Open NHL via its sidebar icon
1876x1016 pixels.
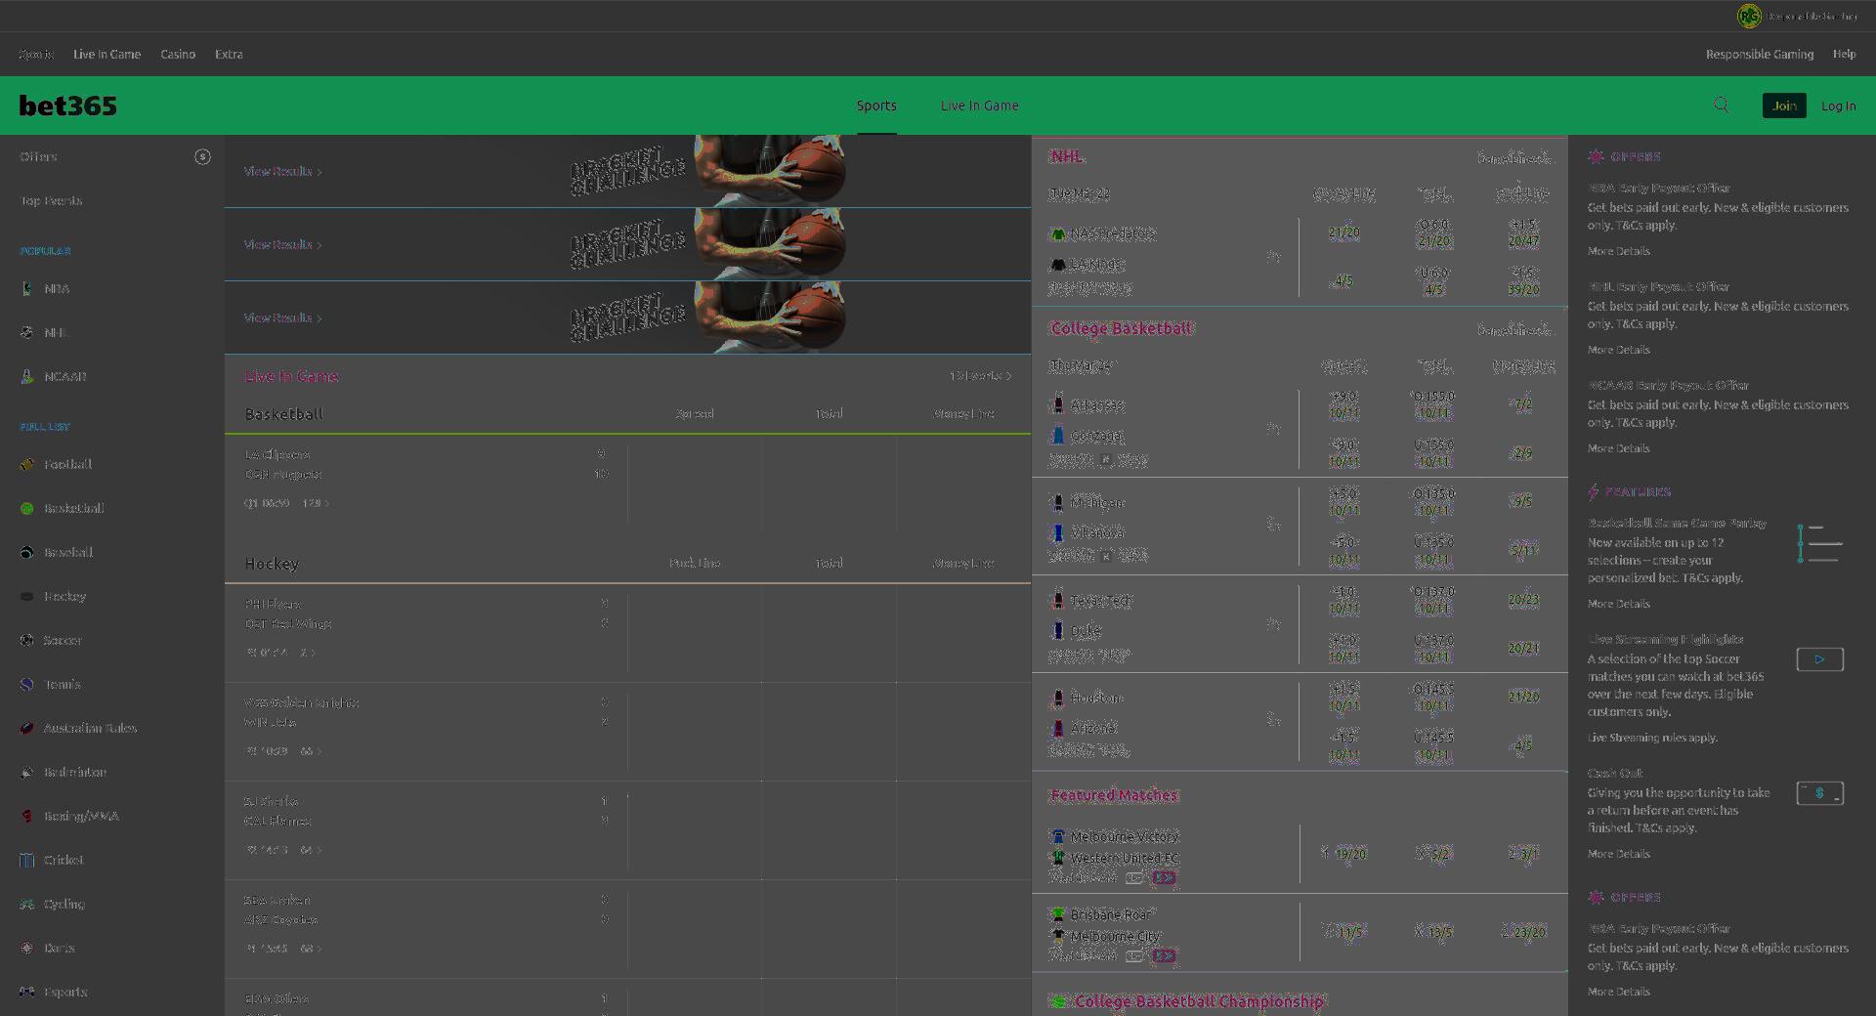[x=27, y=332]
